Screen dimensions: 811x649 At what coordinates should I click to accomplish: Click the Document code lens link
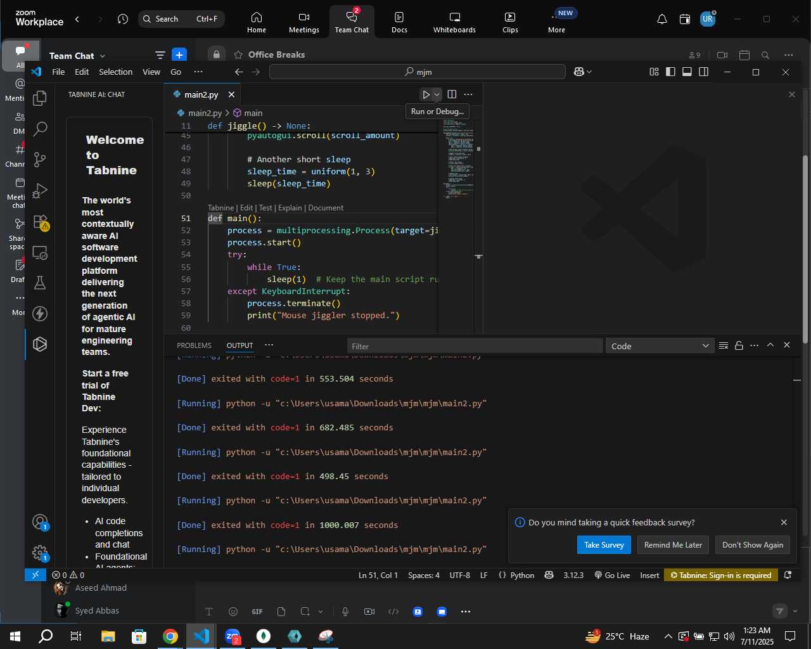[326, 208]
